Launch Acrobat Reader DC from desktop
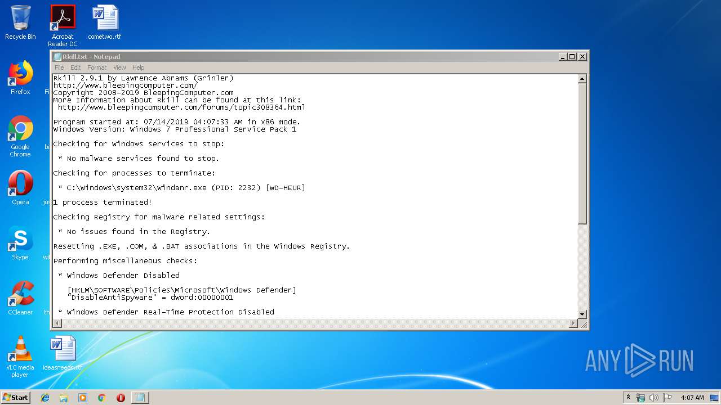 [x=63, y=26]
